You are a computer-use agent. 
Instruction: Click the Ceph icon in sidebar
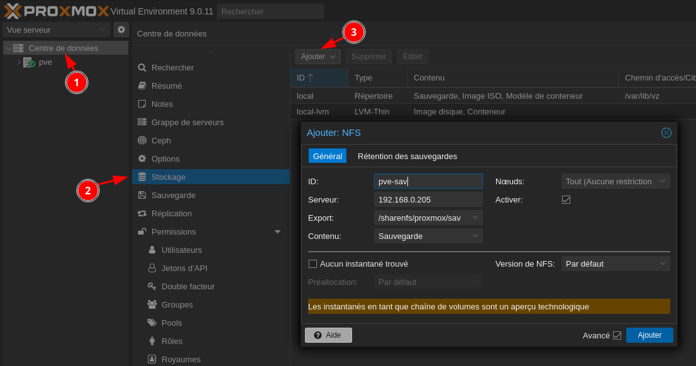(142, 140)
